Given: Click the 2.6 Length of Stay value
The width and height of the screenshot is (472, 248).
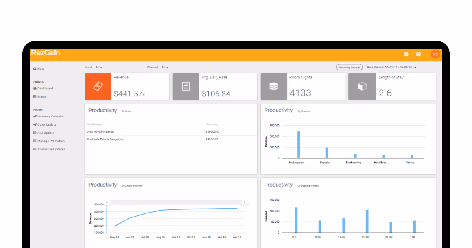Looking at the screenshot, I should point(385,93).
